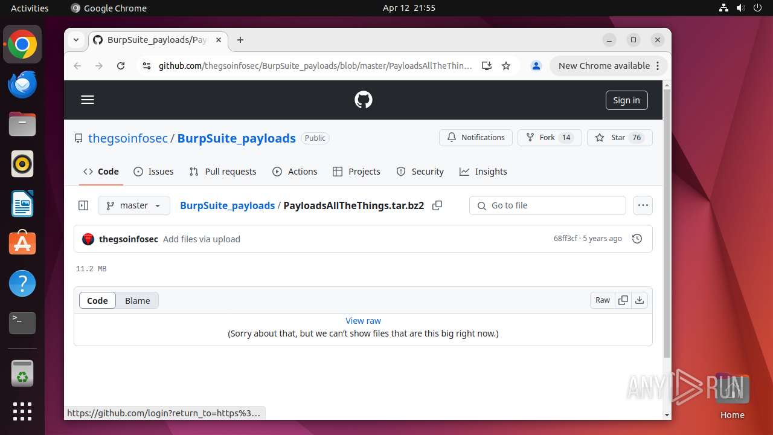Switch to the Issues tab
The image size is (773, 435).
[153, 172]
